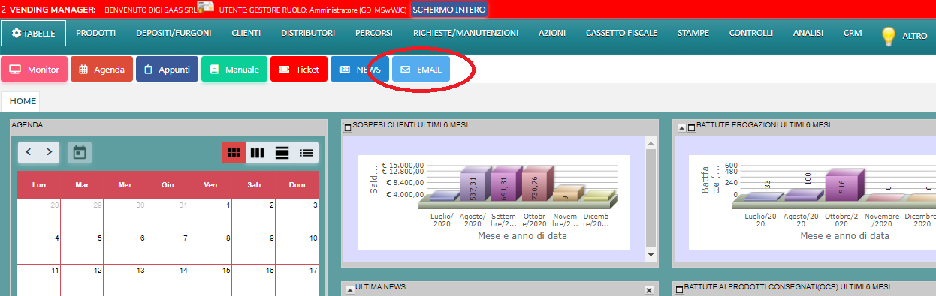Screen dimensions: 936x296
Task: Open the Richieste/Manutenzioni menu
Action: 466,34
